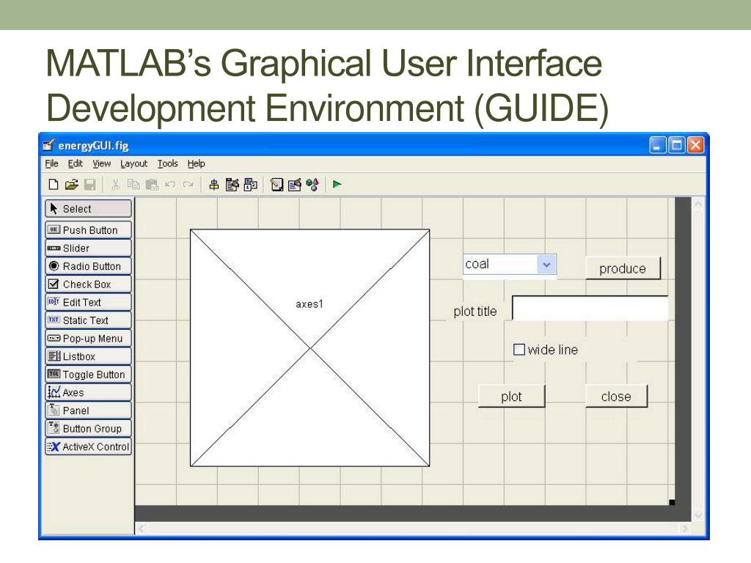Pick the ActiveX Control component tool
The height and width of the screenshot is (563, 751).
(x=89, y=446)
